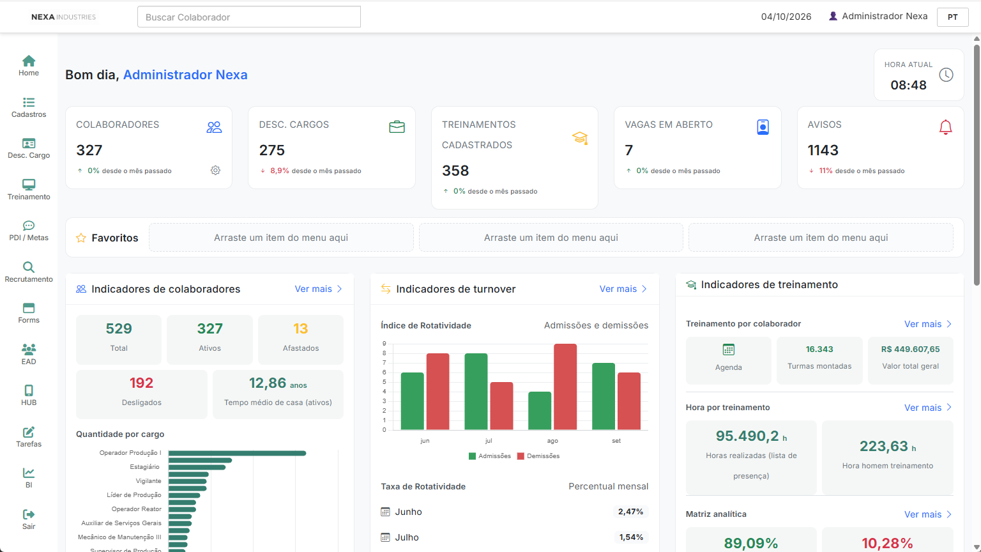Screen dimensions: 981x552
Task: Toggle Demissões legend in turnover chart
Action: pyautogui.click(x=538, y=456)
